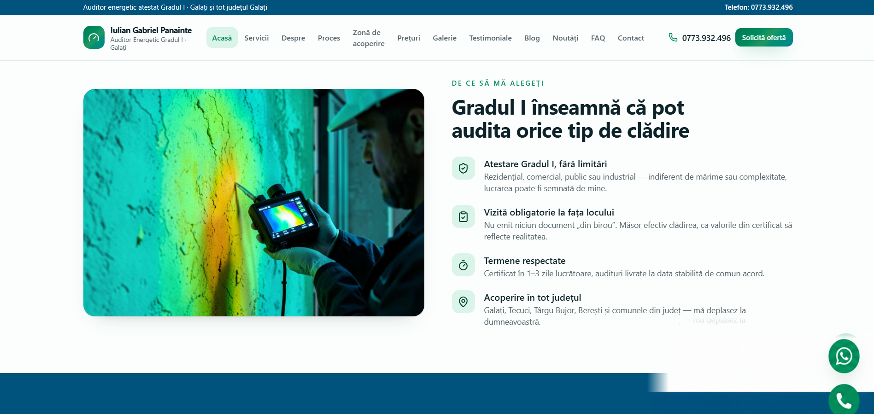Click the Certificat în 1–3 zile lucrătoare description

(x=624, y=274)
